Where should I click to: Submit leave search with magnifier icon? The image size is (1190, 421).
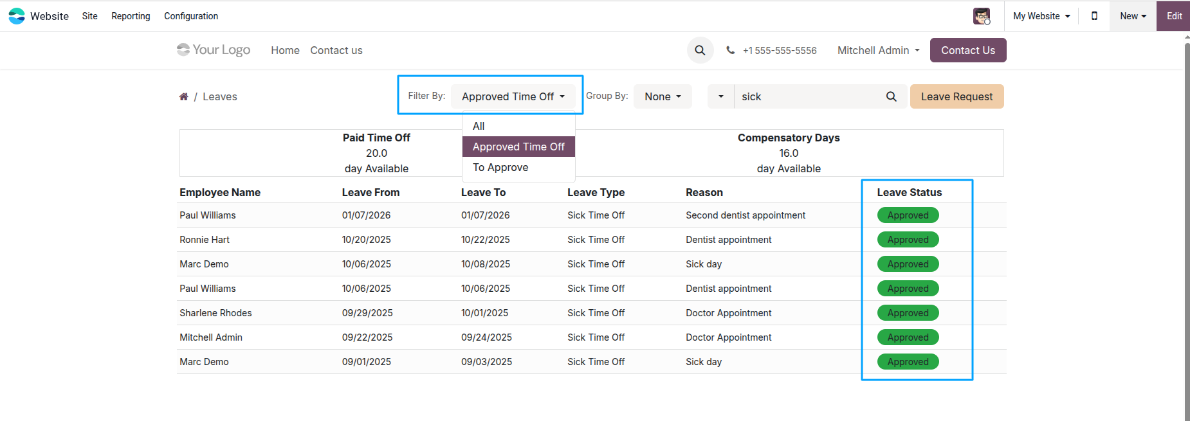click(891, 96)
